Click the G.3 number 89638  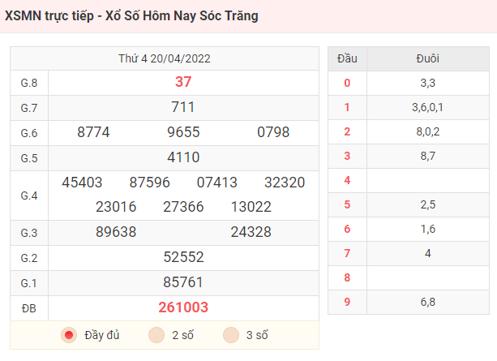coord(116,232)
